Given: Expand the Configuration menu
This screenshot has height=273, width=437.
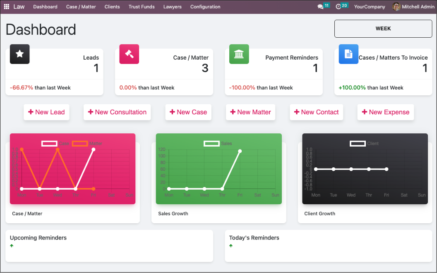Looking at the screenshot, I should tap(205, 7).
